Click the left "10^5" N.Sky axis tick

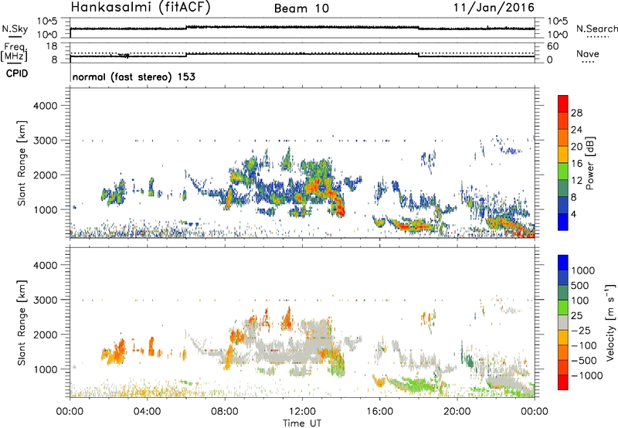click(47, 21)
